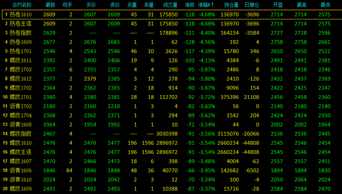
Task: Select the 沥青1606 contract name
Action: point(21,170)
